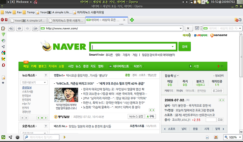243x142 pixels.
Task: Expand the 네이버캐스트 menu arrow
Action: click(x=131, y=66)
